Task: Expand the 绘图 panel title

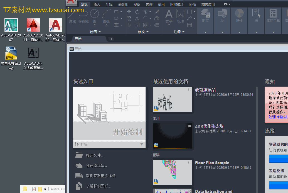Action: pyautogui.click(x=95, y=32)
